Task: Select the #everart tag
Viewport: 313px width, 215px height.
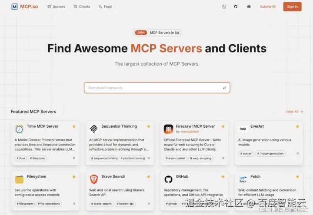Action: [x=246, y=153]
